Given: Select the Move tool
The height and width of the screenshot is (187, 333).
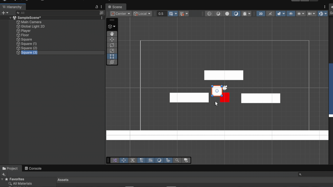Looking at the screenshot, I should [x=112, y=39].
